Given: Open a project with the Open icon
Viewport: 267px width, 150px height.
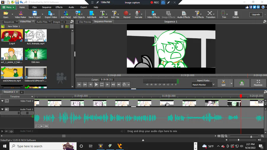Looking at the screenshot, I should click(6, 15).
